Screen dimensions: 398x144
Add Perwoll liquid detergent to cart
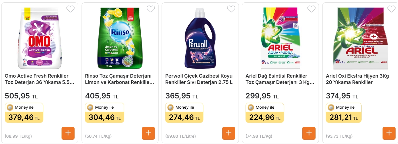pos(229,133)
